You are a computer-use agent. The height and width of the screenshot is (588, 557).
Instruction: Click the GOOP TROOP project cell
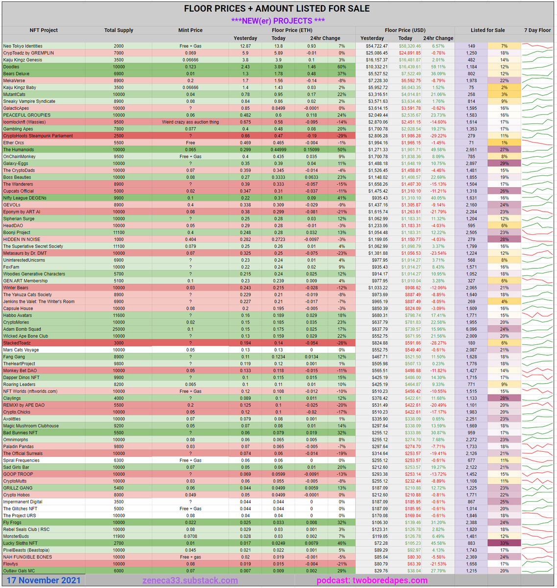pos(44,474)
